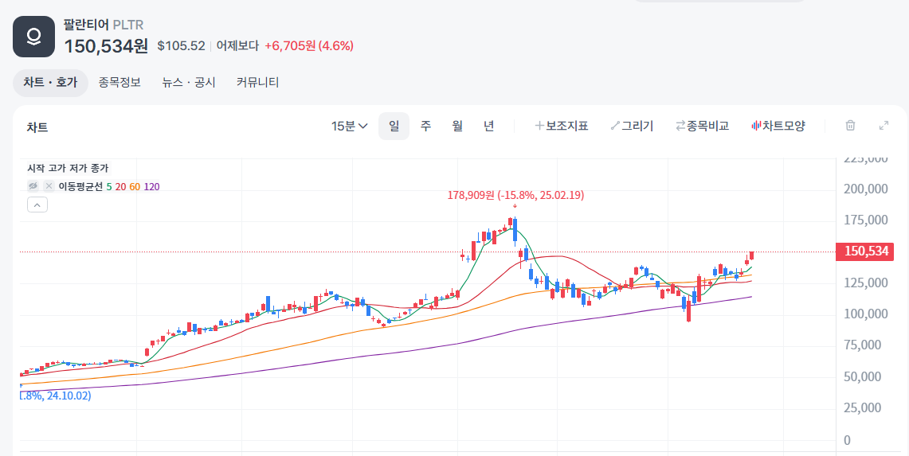909x456 pixels.
Task: Switch to the 종목정보 tab
Action: (x=120, y=83)
